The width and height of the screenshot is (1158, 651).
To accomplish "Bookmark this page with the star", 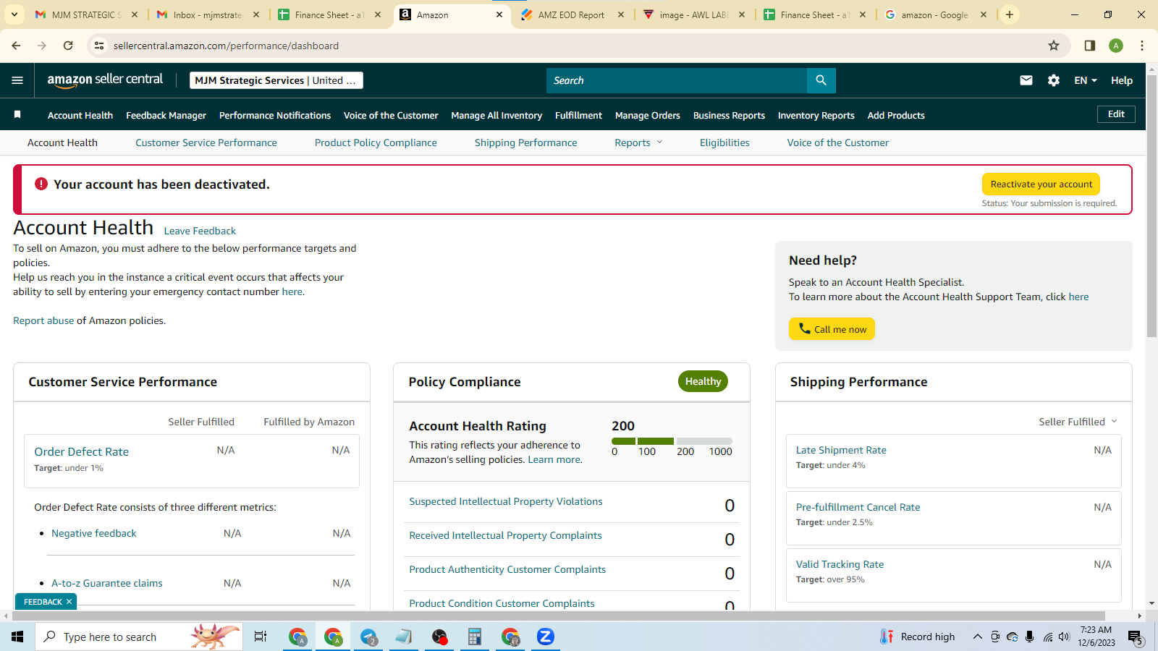I will pos(1054,46).
